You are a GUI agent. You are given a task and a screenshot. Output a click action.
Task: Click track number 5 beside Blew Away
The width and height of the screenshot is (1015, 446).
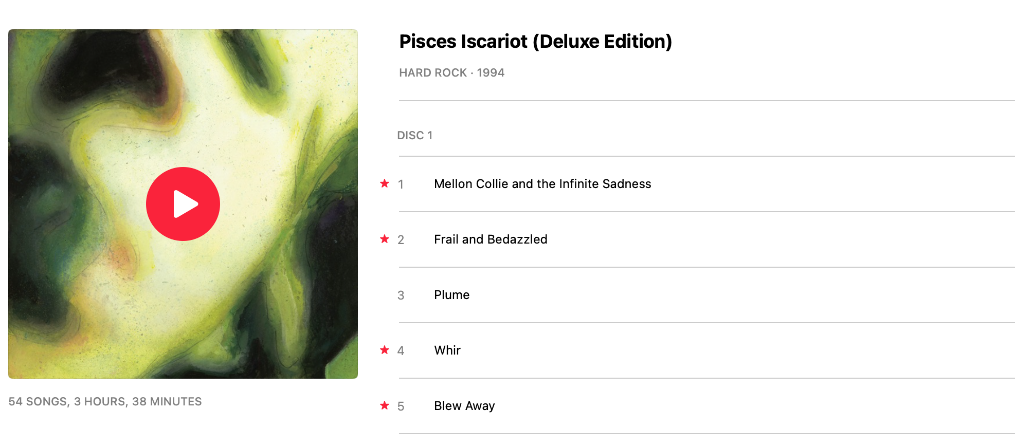401,406
